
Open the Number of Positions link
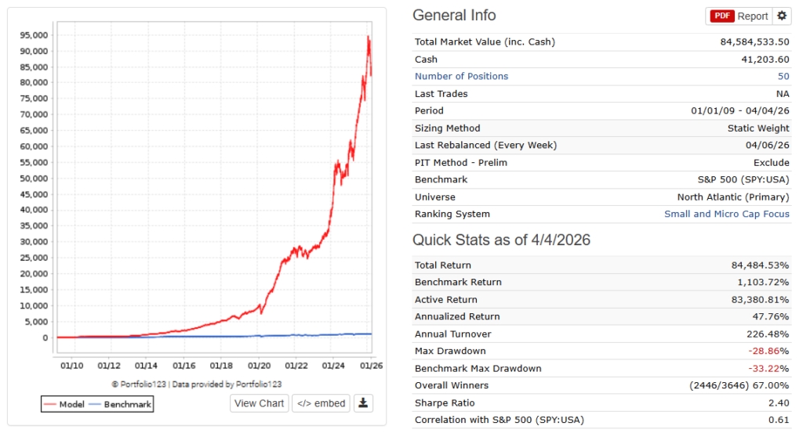pyautogui.click(x=461, y=77)
